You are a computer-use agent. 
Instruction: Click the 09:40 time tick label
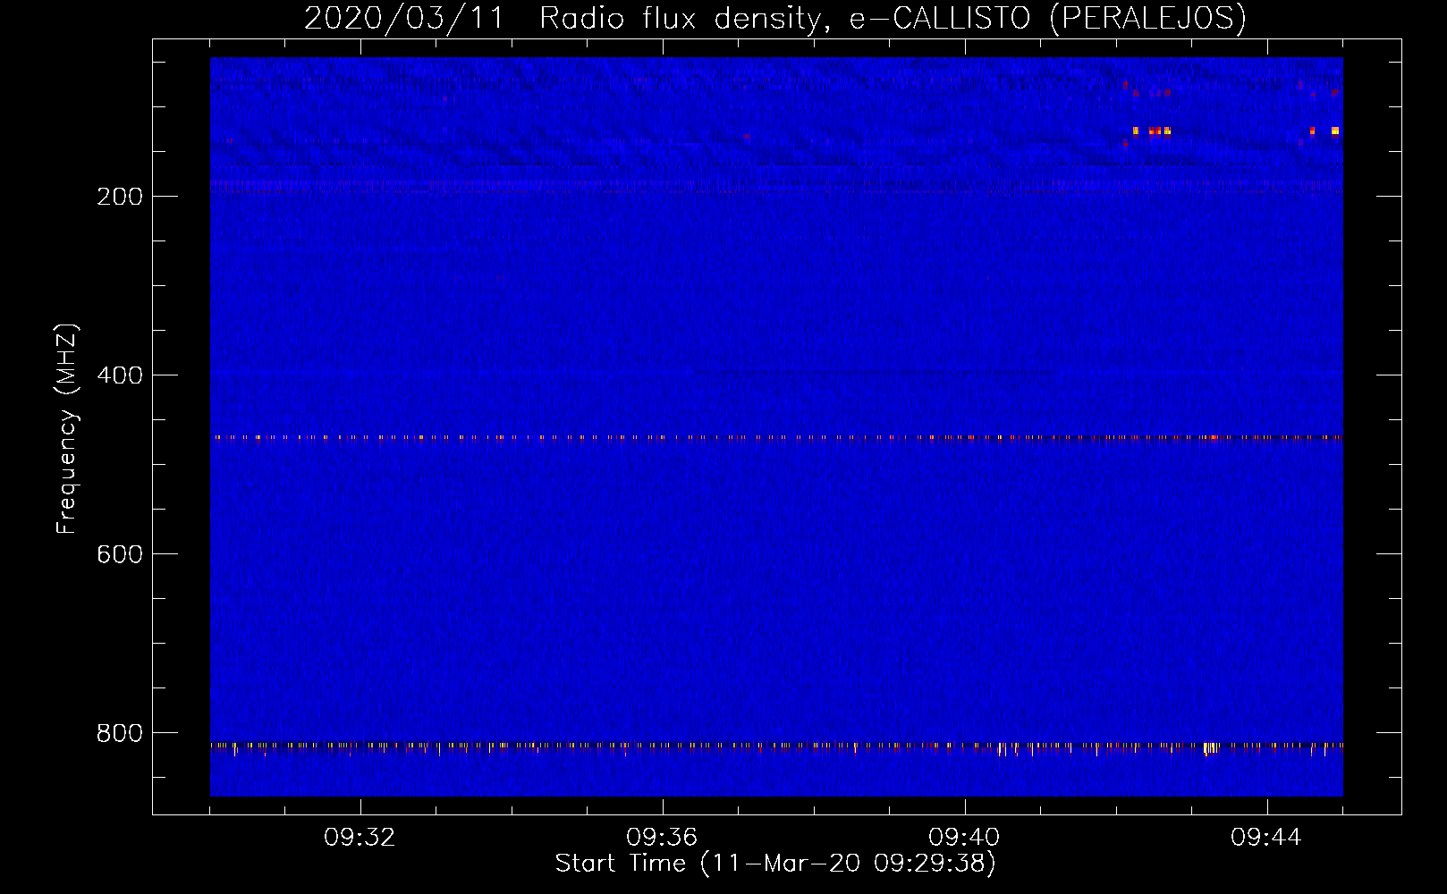pos(964,838)
